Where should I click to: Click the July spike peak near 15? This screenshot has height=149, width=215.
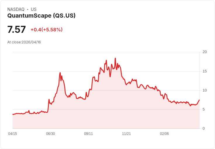pos(60,73)
